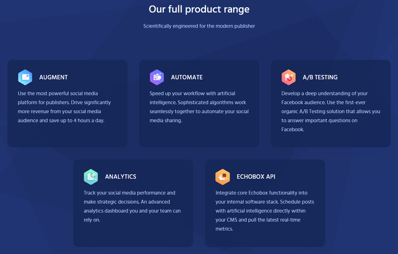Click the Echobox API description paragraph
This screenshot has width=398, height=254.
pyautogui.click(x=265, y=211)
